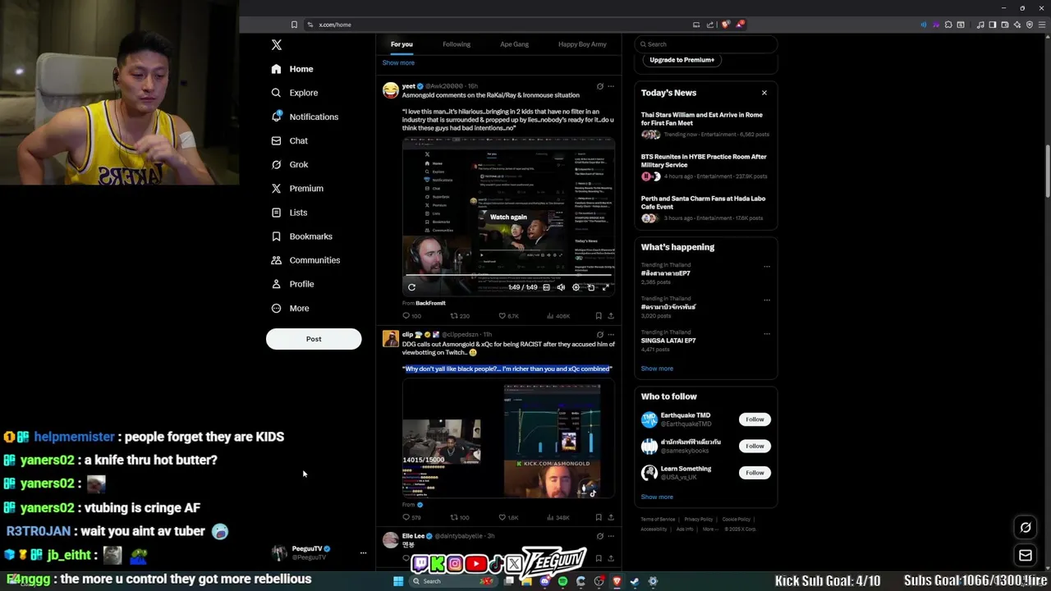
Task: Open Brave Shields icon in address bar
Action: 725,25
